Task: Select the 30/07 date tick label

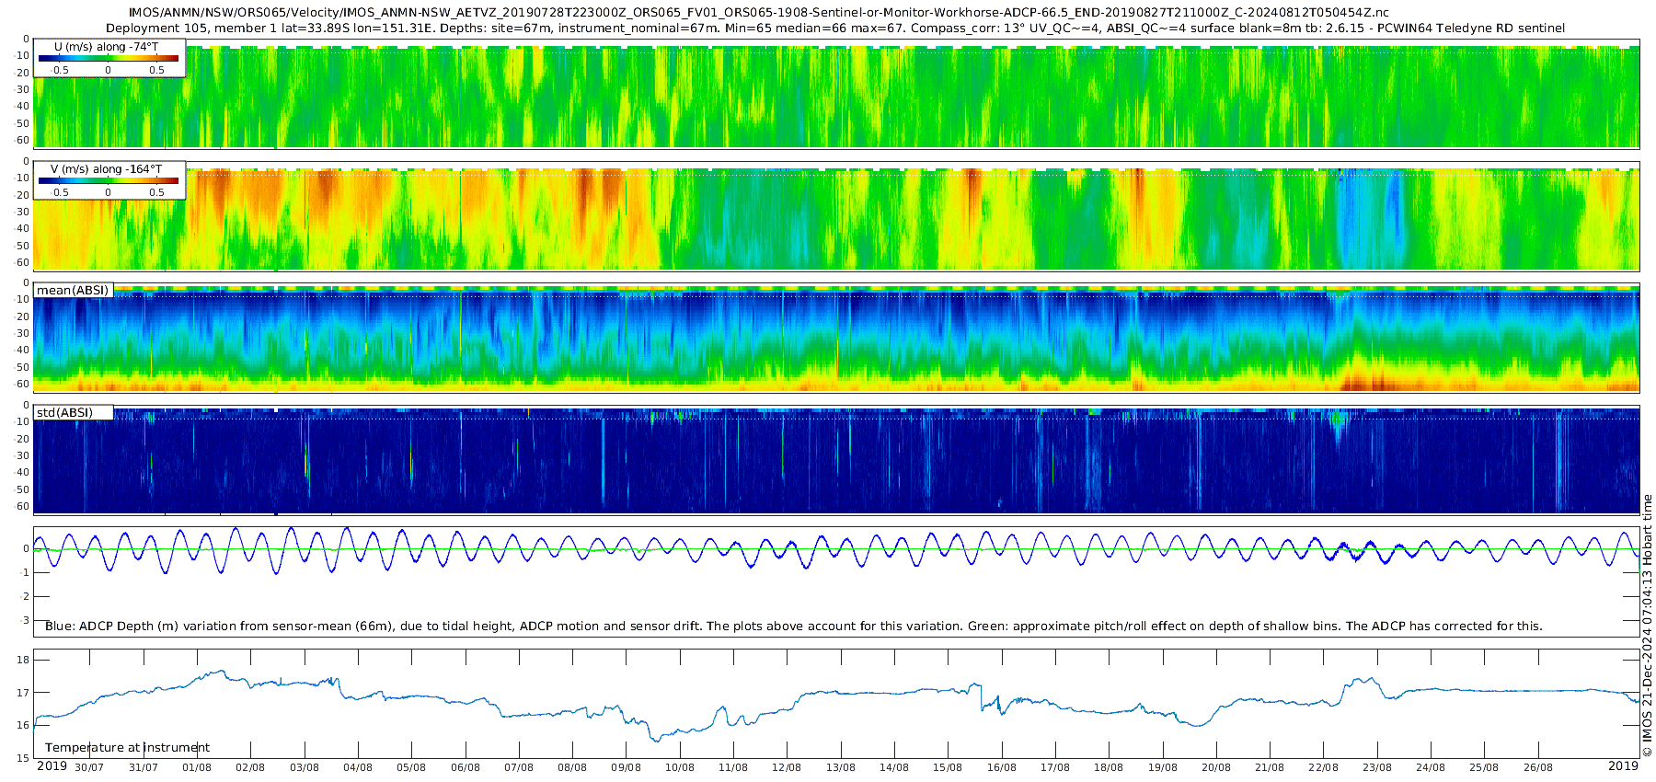Action: [89, 768]
